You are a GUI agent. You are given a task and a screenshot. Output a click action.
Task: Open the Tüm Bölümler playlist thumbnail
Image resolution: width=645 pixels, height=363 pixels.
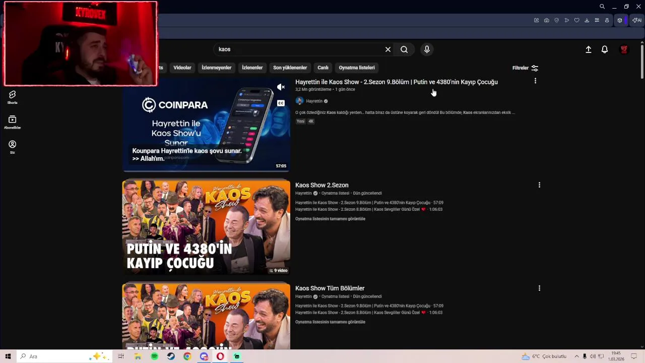(x=206, y=316)
